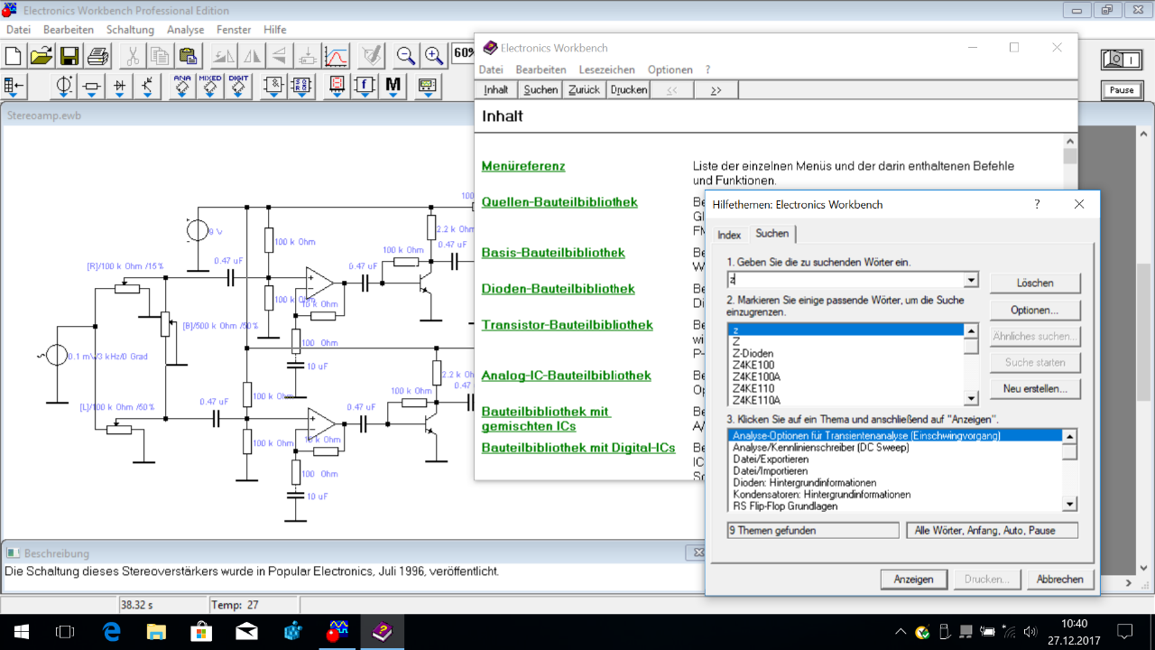Open Lesezeichen menu in help window
Viewport: 1155px width, 650px height.
click(x=607, y=70)
